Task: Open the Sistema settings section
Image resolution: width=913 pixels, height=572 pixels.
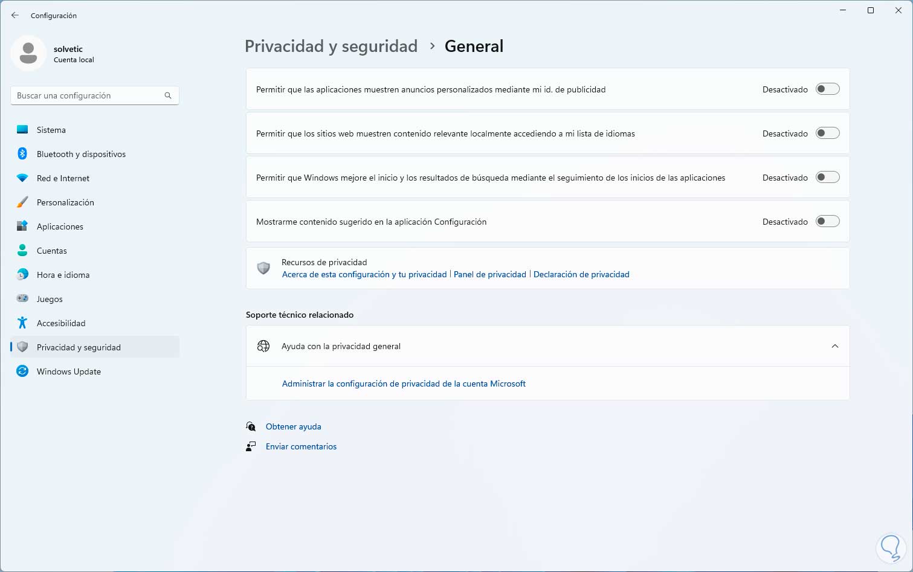Action: (51, 130)
